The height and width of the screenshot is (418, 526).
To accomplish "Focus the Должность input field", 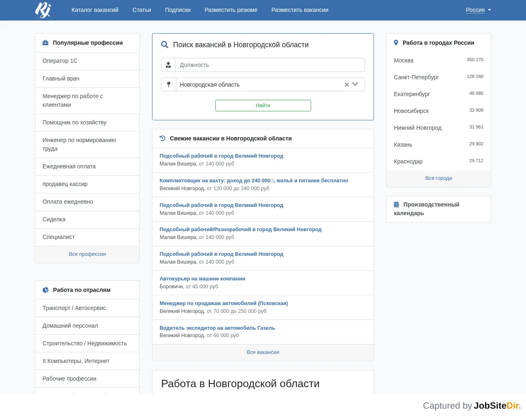I will click(270, 65).
